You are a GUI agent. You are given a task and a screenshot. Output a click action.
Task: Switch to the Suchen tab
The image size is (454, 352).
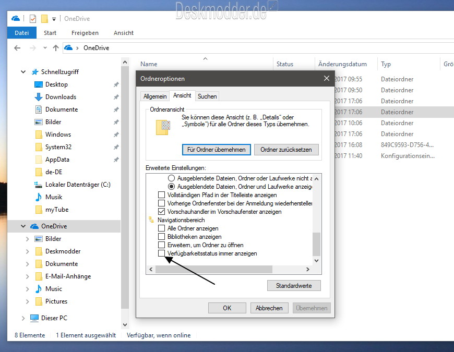(207, 96)
